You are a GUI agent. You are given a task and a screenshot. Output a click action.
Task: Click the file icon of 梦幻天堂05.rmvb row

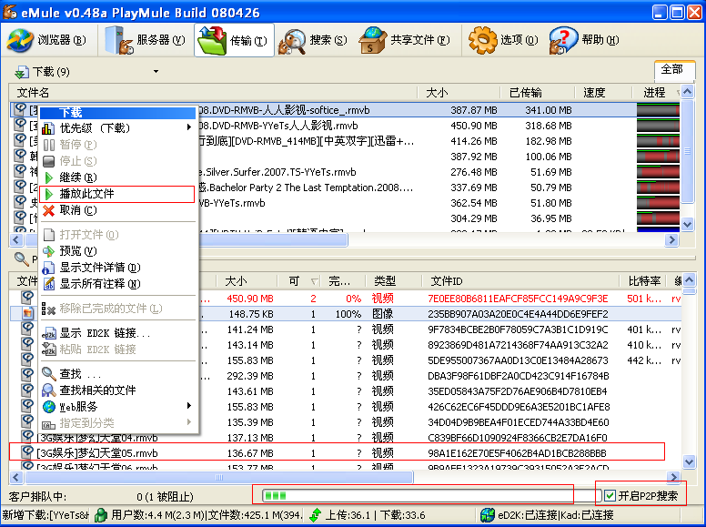click(28, 451)
